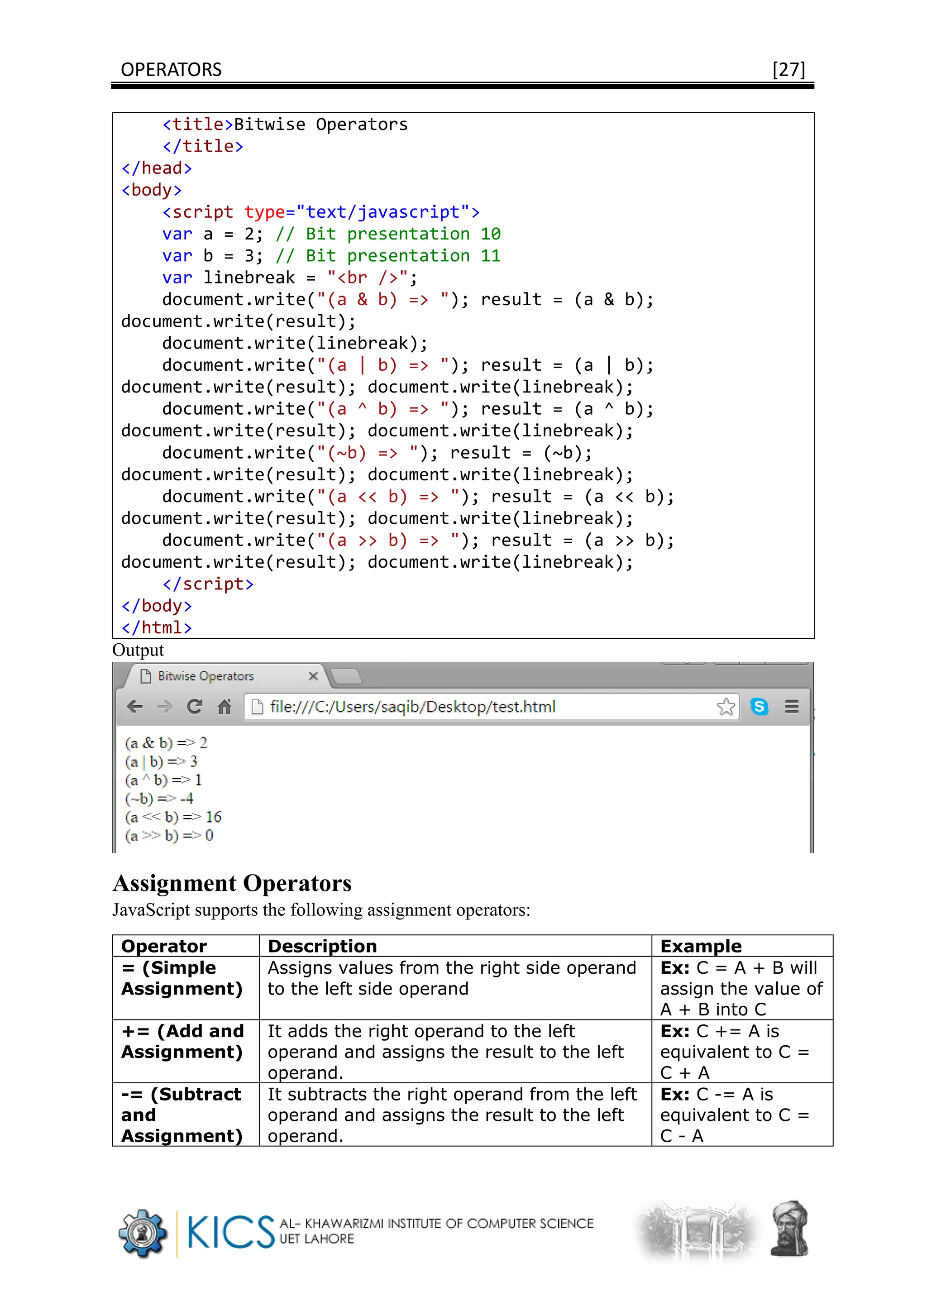Click the (a << b) => 16 output line
Viewport: 927px width, 1311px height.
point(173,817)
